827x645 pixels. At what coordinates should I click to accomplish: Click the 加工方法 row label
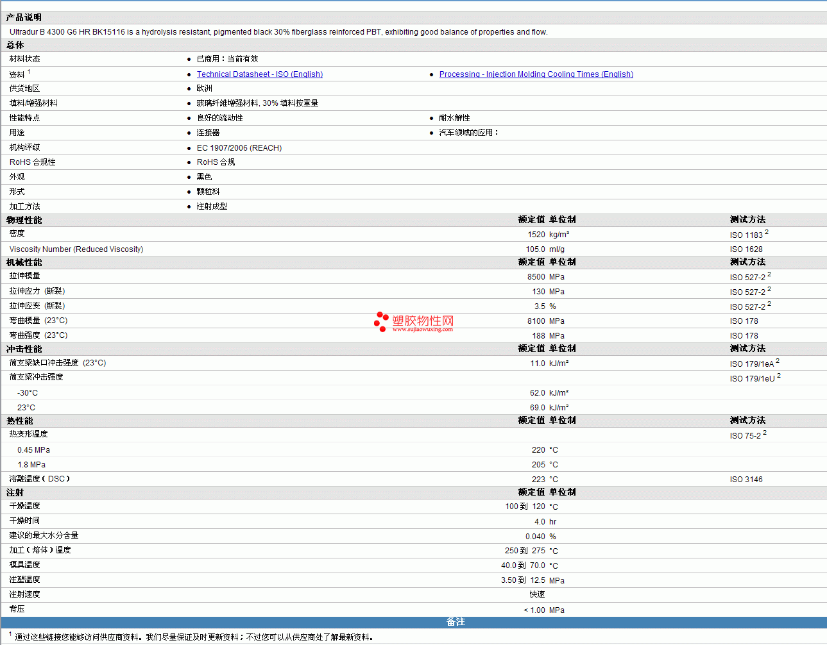(25, 206)
